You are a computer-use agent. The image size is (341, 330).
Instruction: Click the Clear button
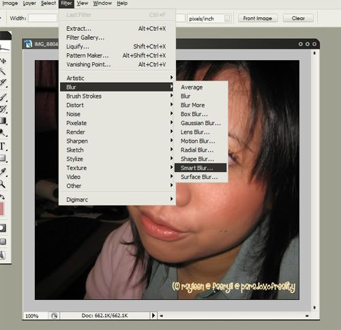click(x=298, y=18)
